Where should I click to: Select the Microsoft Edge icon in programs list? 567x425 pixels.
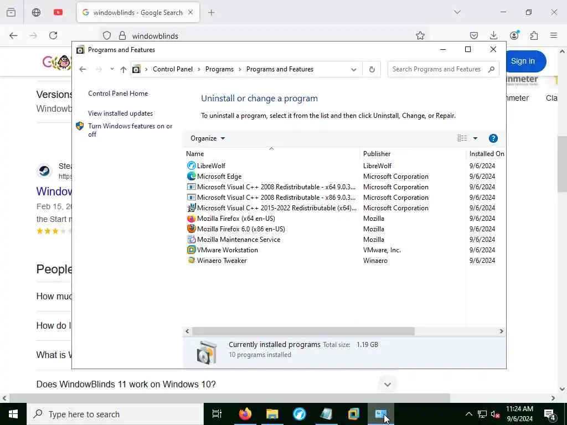click(191, 177)
